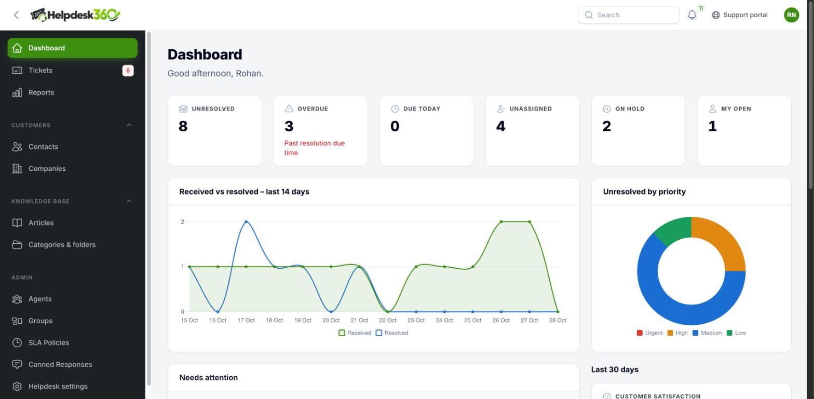Focus the Search input field
This screenshot has height=399, width=814.
click(x=629, y=15)
